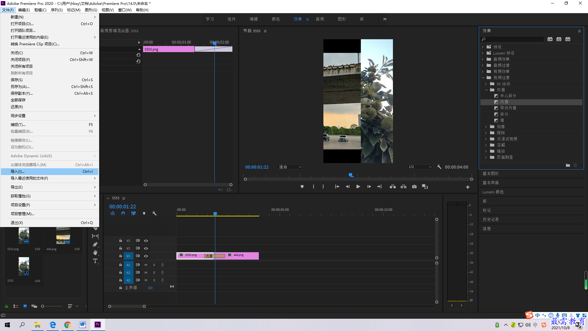Show more workspaces double-chevron

[x=385, y=19]
